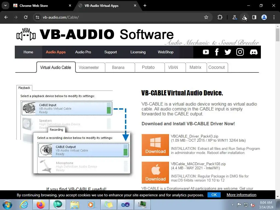Open the muted volume tray icon
The image size is (280, 210).
(252, 205)
